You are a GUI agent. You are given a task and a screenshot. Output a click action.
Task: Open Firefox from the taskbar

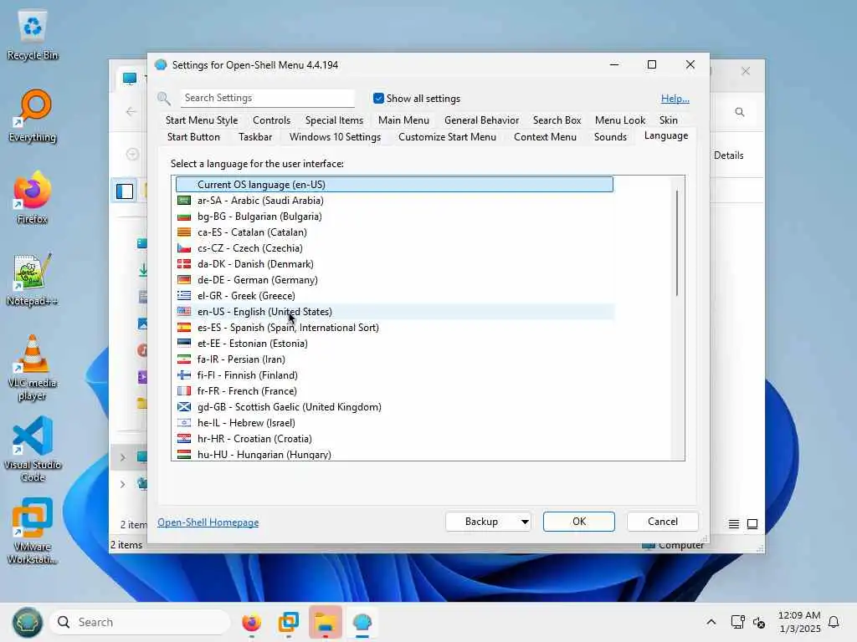(251, 622)
